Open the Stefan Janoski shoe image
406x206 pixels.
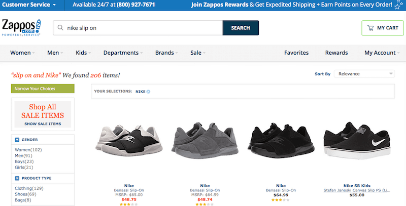coord(357,140)
